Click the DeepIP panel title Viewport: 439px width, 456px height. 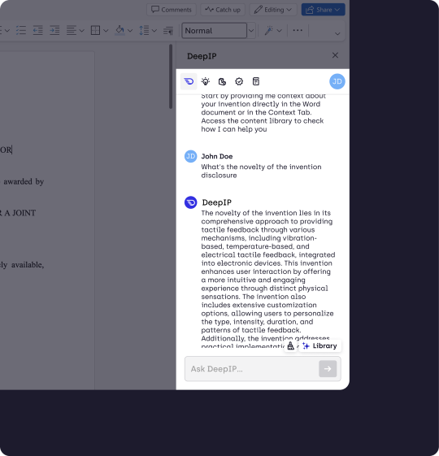(x=202, y=56)
